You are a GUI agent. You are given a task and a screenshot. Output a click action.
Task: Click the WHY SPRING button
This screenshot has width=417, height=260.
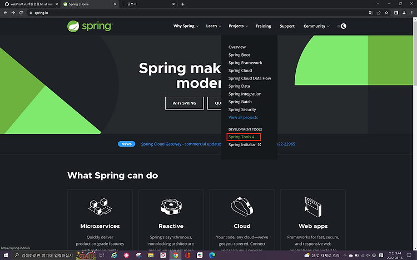184,103
